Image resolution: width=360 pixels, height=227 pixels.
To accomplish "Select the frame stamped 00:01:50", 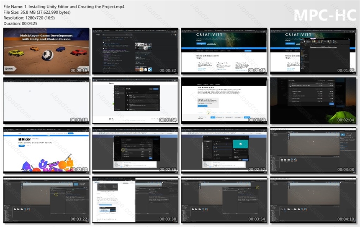I will [224, 101].
